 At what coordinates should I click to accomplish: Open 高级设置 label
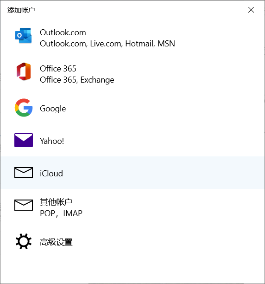point(56,242)
